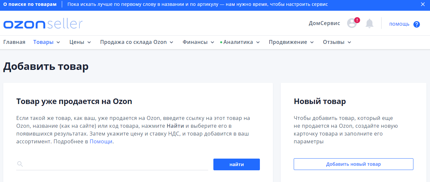Open the Товары menu
Screen dimensions: 430x182
pyautogui.click(x=43, y=42)
